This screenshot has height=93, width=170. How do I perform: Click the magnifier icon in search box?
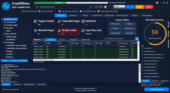106,39
